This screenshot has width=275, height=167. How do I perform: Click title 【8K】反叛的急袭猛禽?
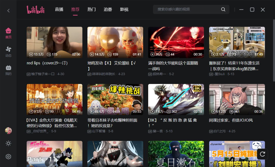tap(173, 123)
